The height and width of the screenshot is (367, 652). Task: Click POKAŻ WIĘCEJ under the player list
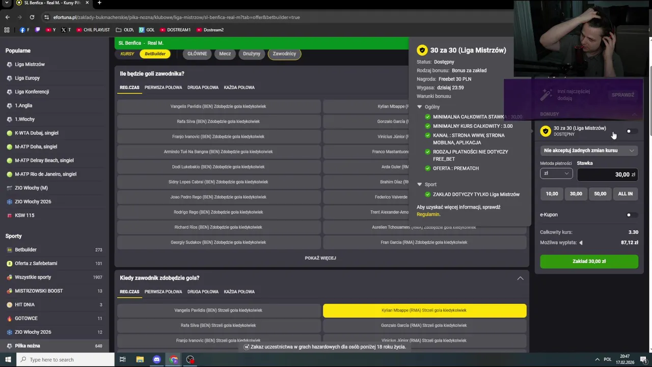pos(320,258)
